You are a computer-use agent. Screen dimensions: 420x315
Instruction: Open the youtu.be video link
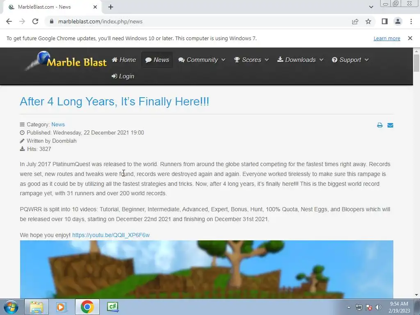111,235
